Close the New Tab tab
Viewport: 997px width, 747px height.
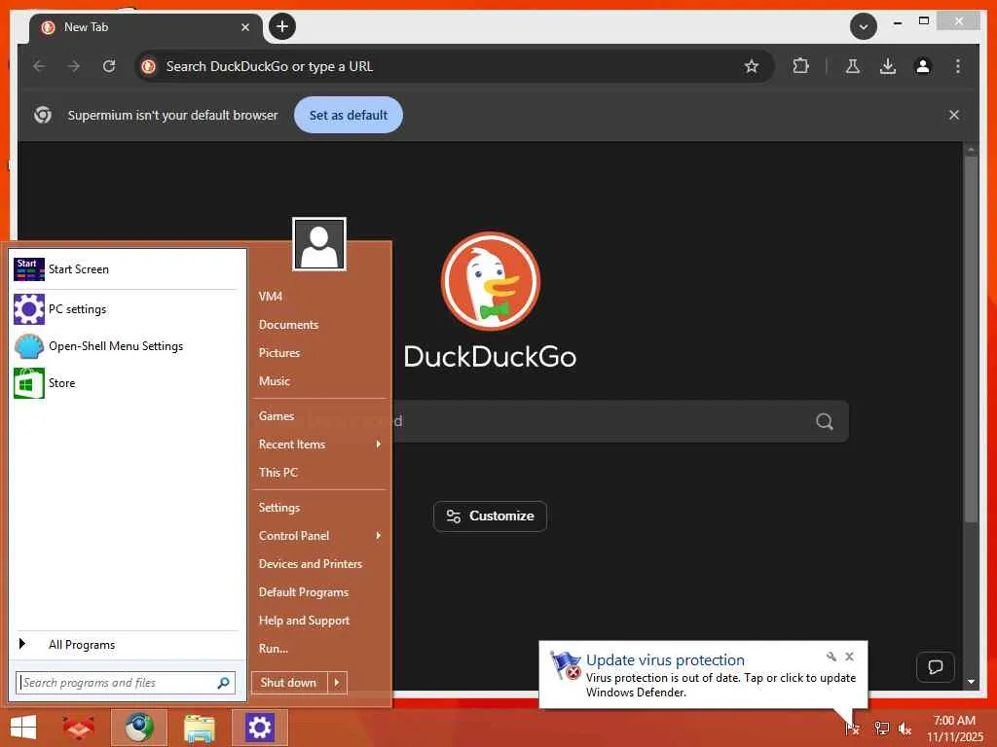244,27
